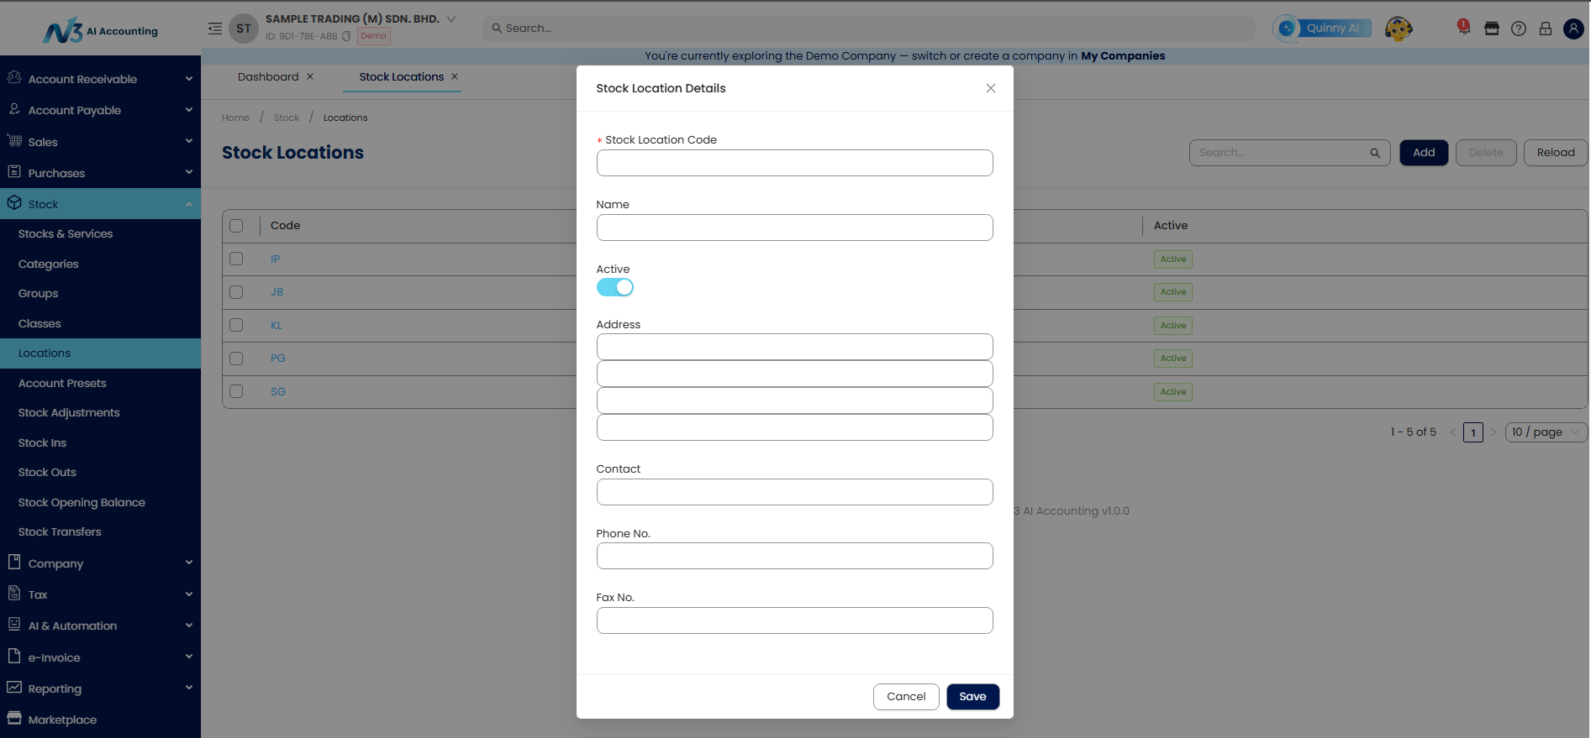The height and width of the screenshot is (738, 1591).
Task: Focus the Stock Location Code field
Action: (x=794, y=163)
